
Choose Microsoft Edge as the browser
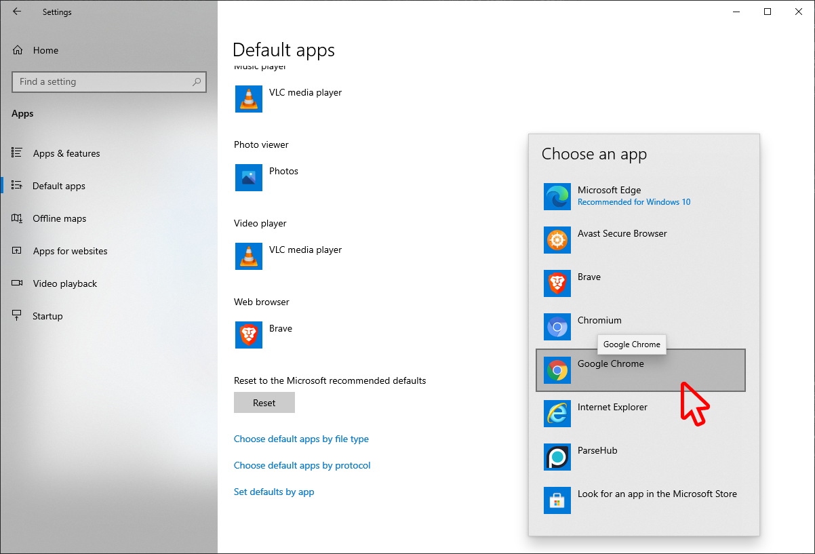[641, 197]
